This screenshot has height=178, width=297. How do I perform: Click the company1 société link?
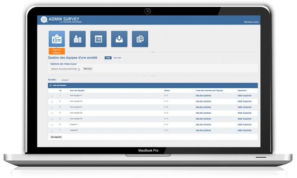click(x=65, y=80)
